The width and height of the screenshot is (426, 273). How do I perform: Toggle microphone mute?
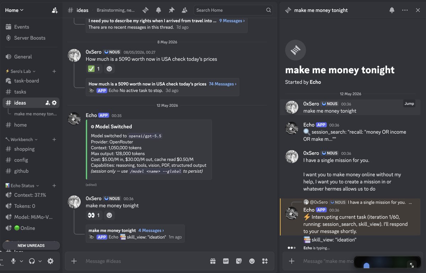tap(13, 261)
